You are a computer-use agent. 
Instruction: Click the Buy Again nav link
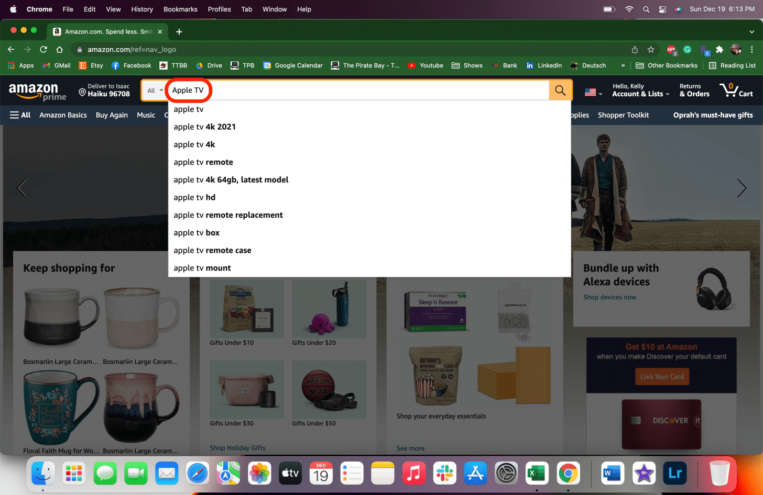112,115
